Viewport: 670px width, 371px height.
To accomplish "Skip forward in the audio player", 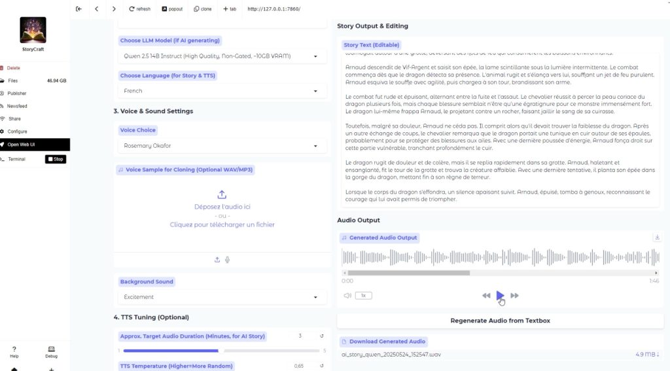I will 515,296.
